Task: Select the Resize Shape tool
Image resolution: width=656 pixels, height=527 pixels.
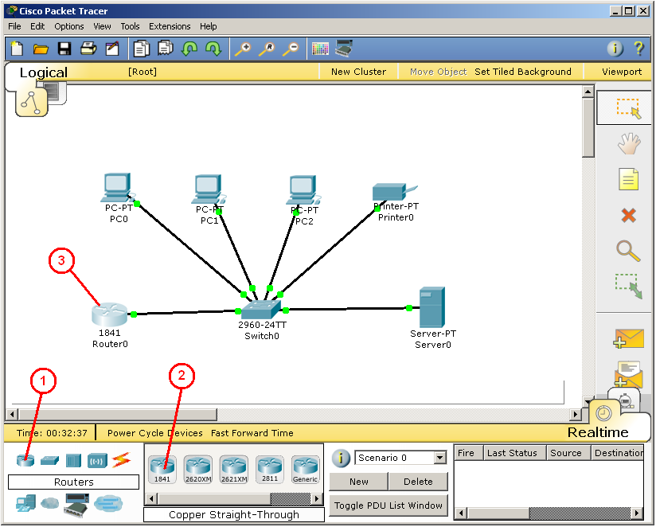Action: point(628,287)
